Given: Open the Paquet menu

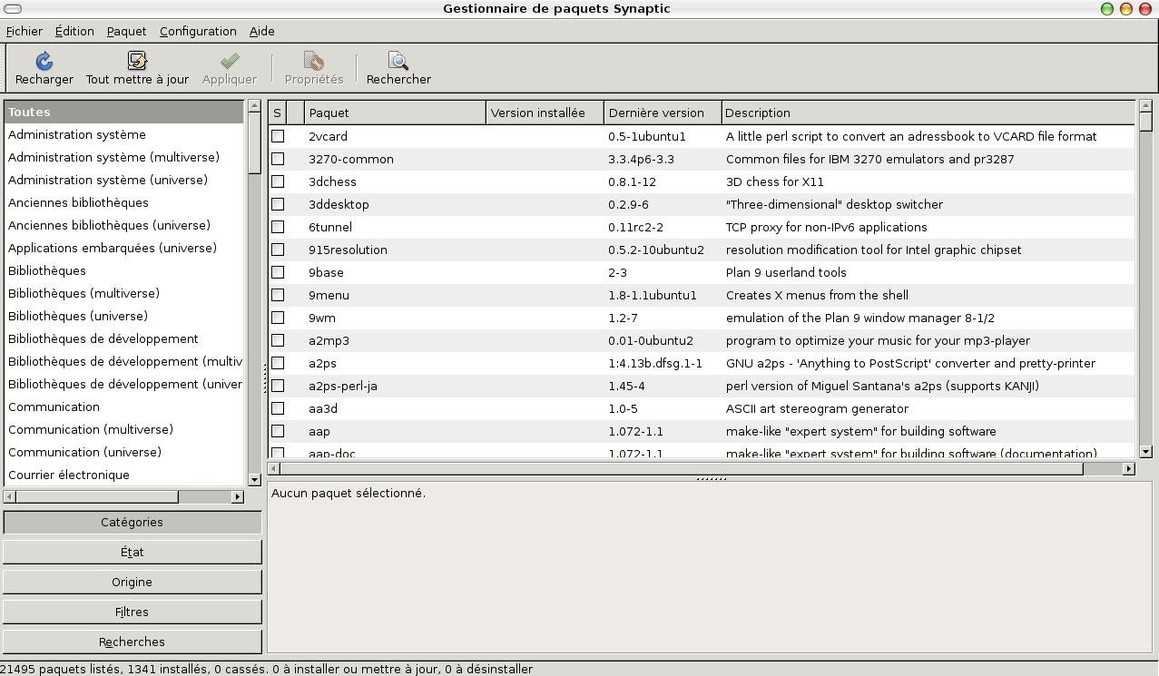Looking at the screenshot, I should point(126,31).
